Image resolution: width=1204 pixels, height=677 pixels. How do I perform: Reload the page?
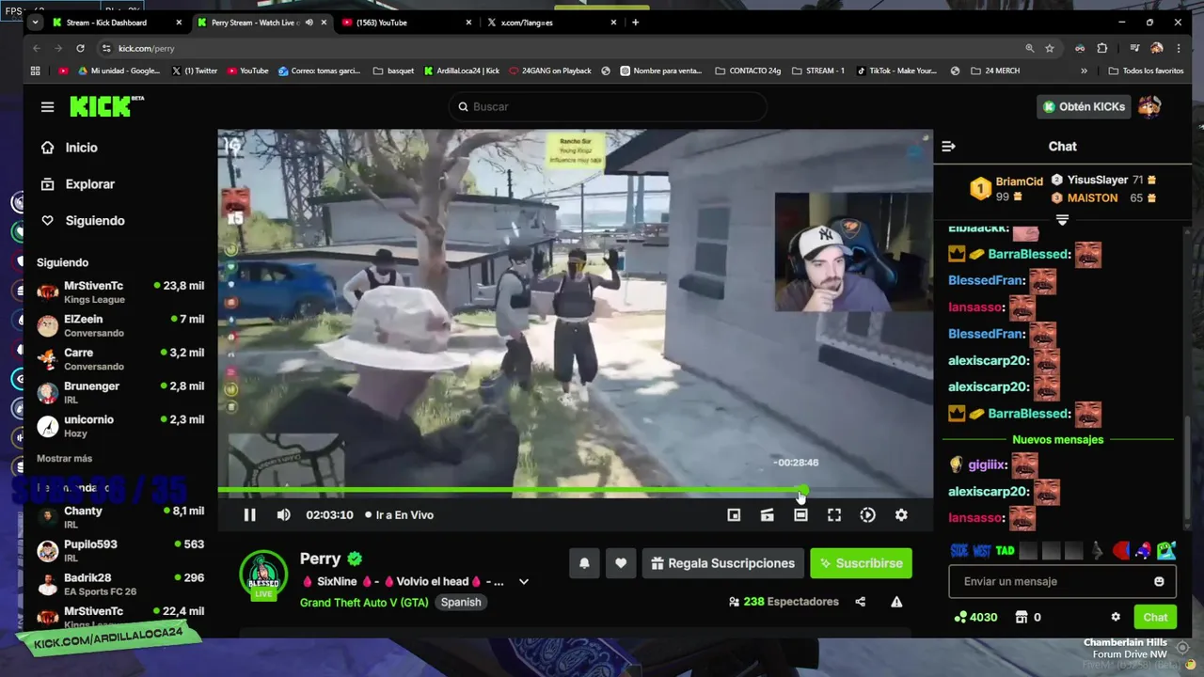click(80, 48)
